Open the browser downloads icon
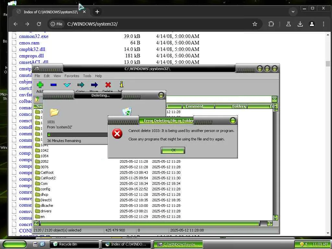The width and height of the screenshot is (332, 249). tap(300, 24)
